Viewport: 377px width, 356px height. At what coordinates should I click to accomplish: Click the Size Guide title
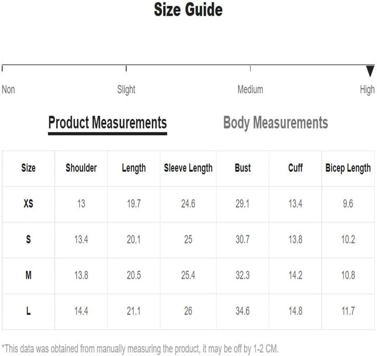tap(188, 10)
